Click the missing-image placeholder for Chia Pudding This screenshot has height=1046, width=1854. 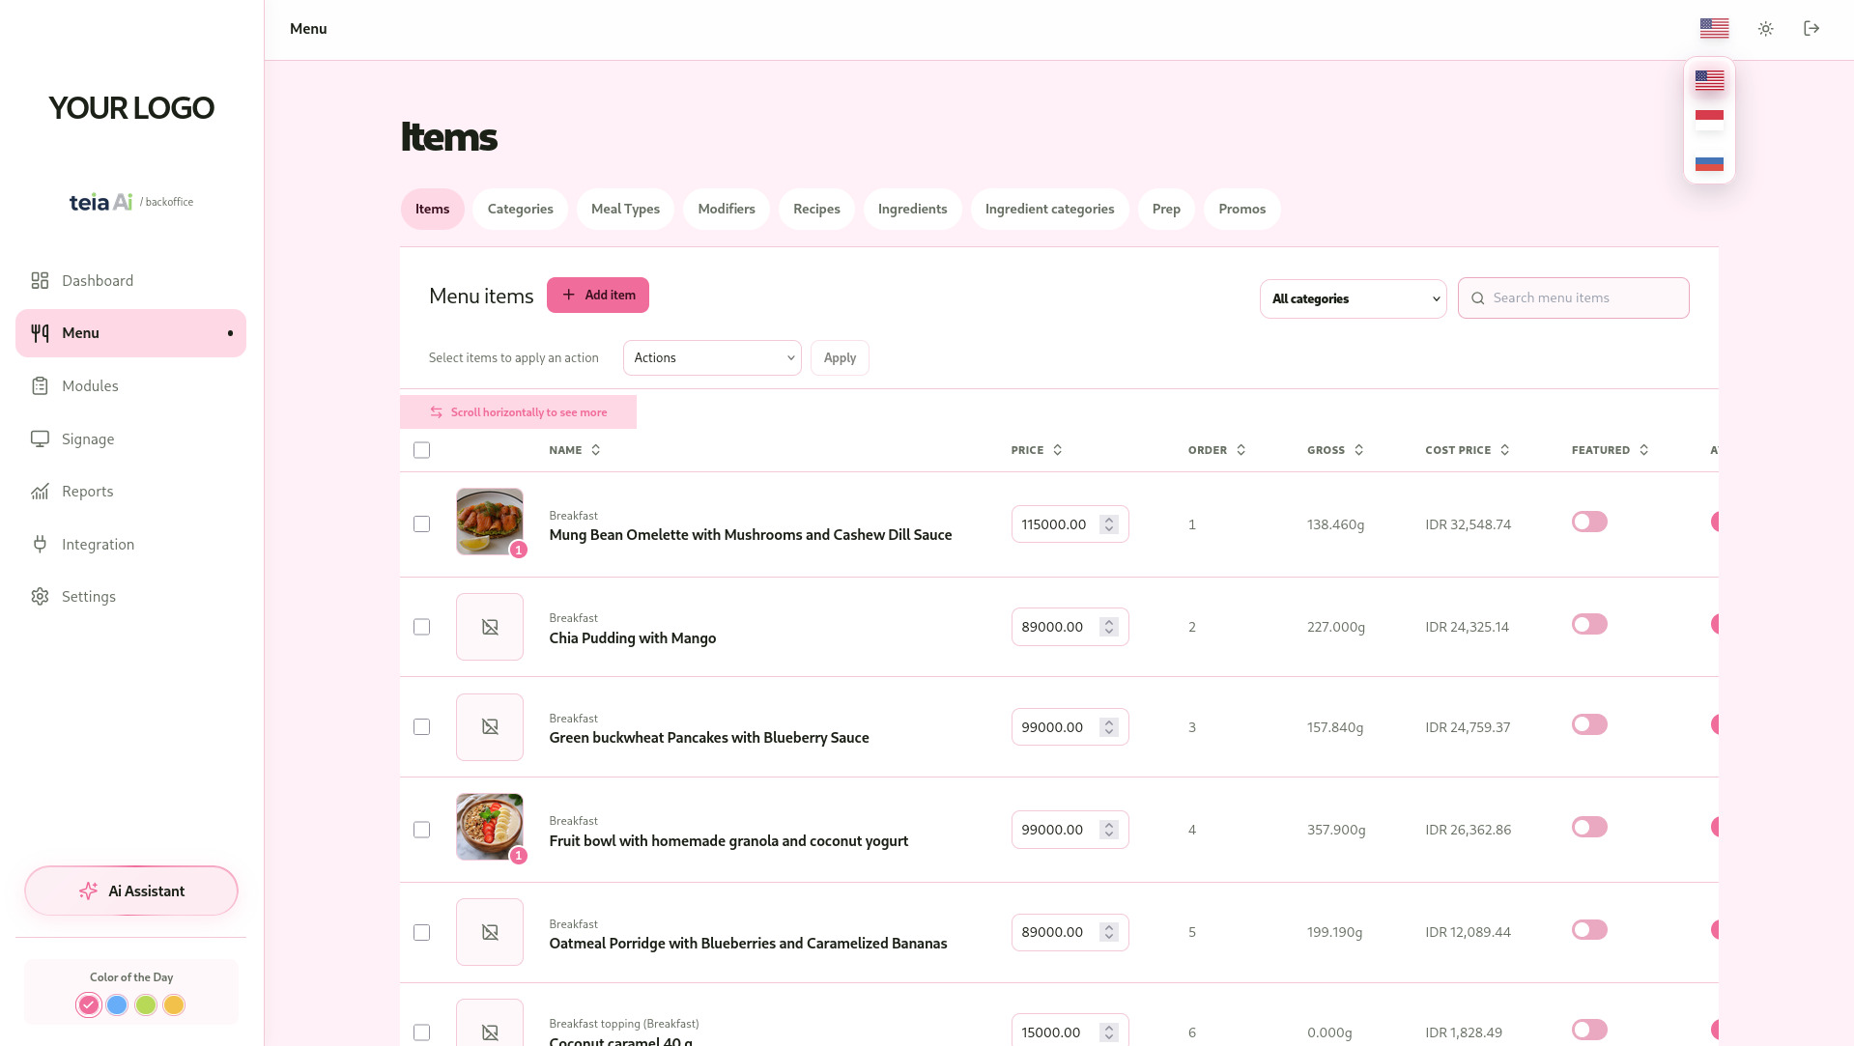click(x=490, y=627)
